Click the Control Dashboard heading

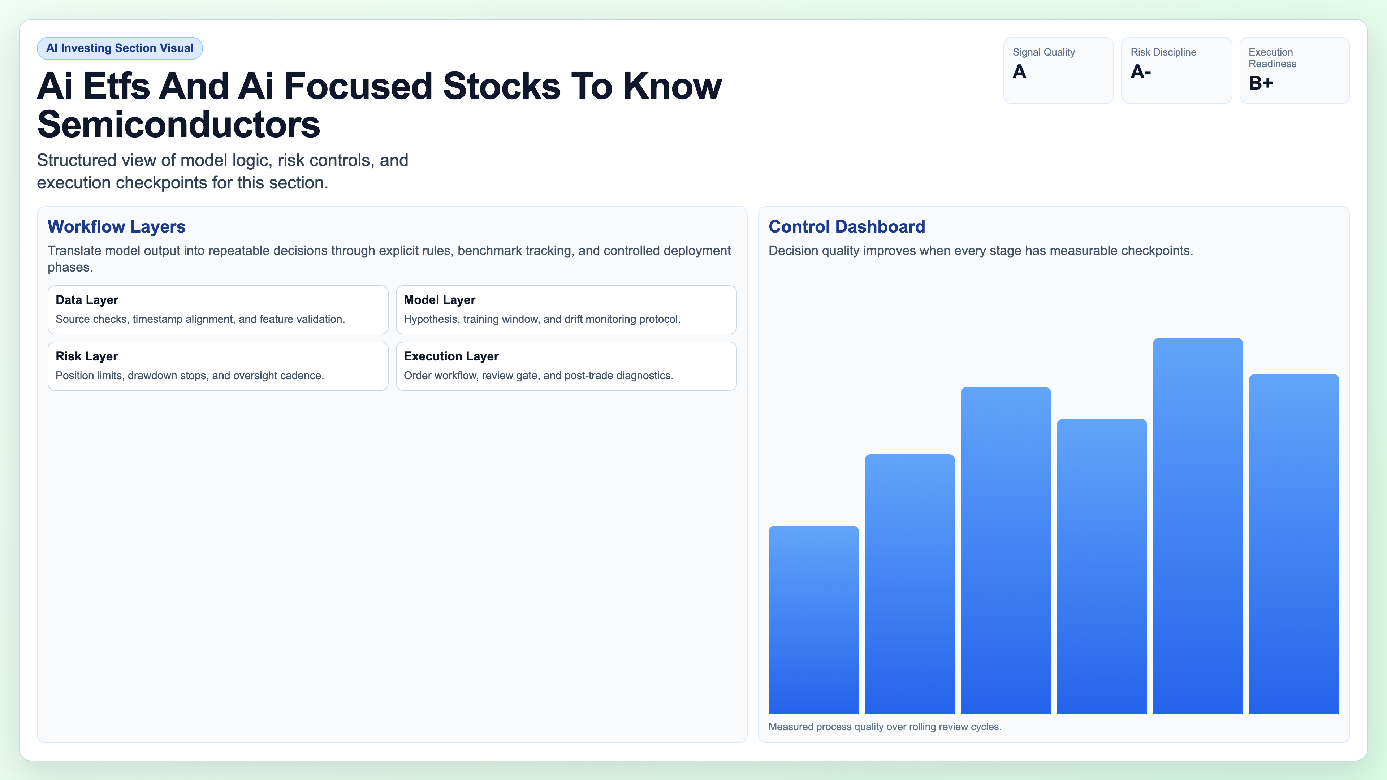846,227
